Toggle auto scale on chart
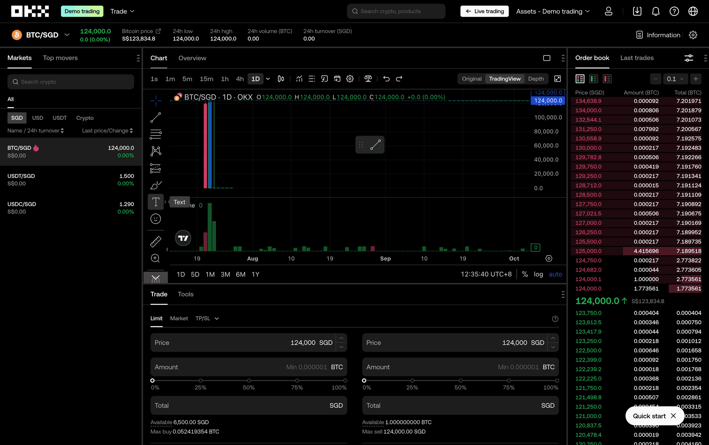The height and width of the screenshot is (445, 709). [x=555, y=274]
